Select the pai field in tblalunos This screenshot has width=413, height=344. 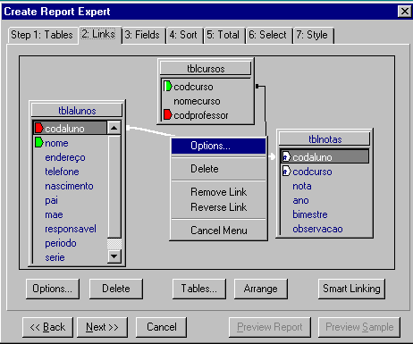[51, 200]
